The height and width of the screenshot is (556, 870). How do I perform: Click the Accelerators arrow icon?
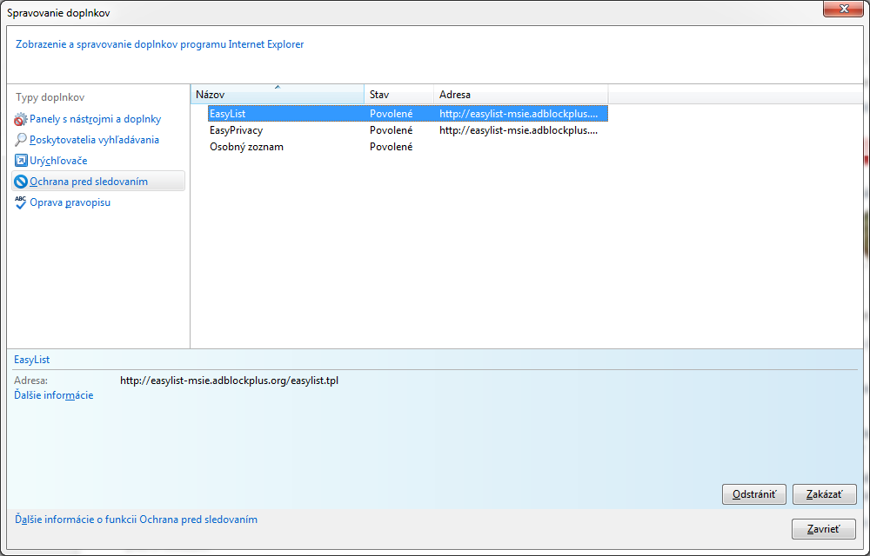pos(21,161)
